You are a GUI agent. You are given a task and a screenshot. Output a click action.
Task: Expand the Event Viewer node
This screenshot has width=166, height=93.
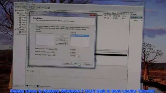(18, 18)
